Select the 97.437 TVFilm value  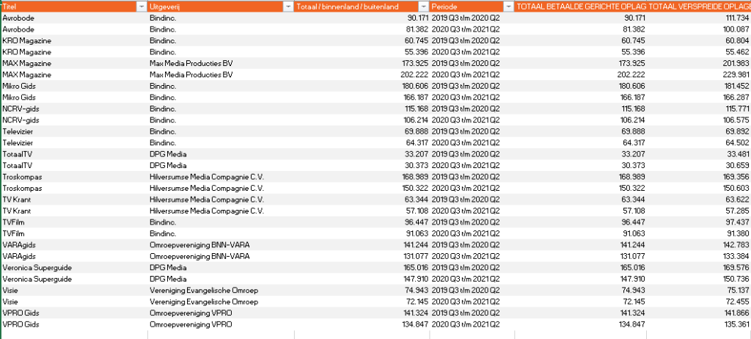point(699,222)
